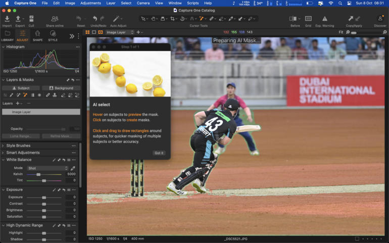This screenshot has width=389, height=243.
Task: Open the Image Layer selector dropdown
Action: coord(120,32)
